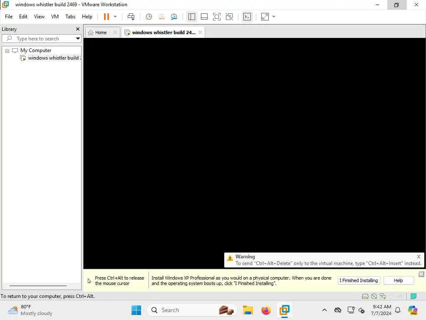Close the Home tab
This screenshot has width=426, height=320.
pos(115,32)
